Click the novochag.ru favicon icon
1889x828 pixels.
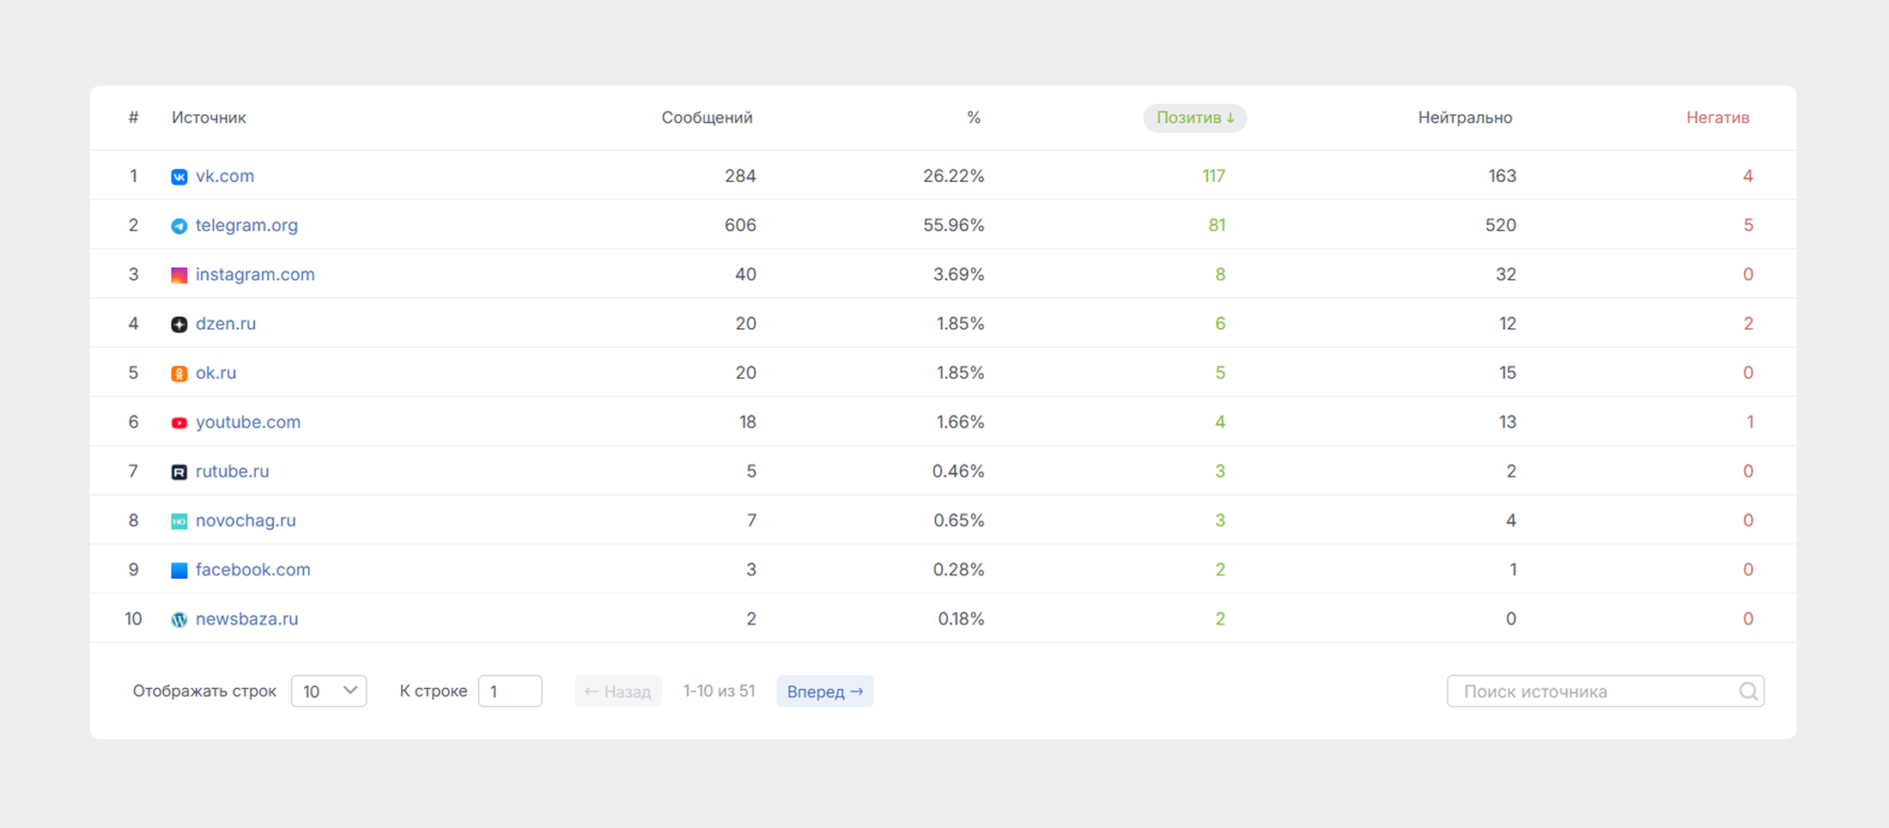click(179, 521)
